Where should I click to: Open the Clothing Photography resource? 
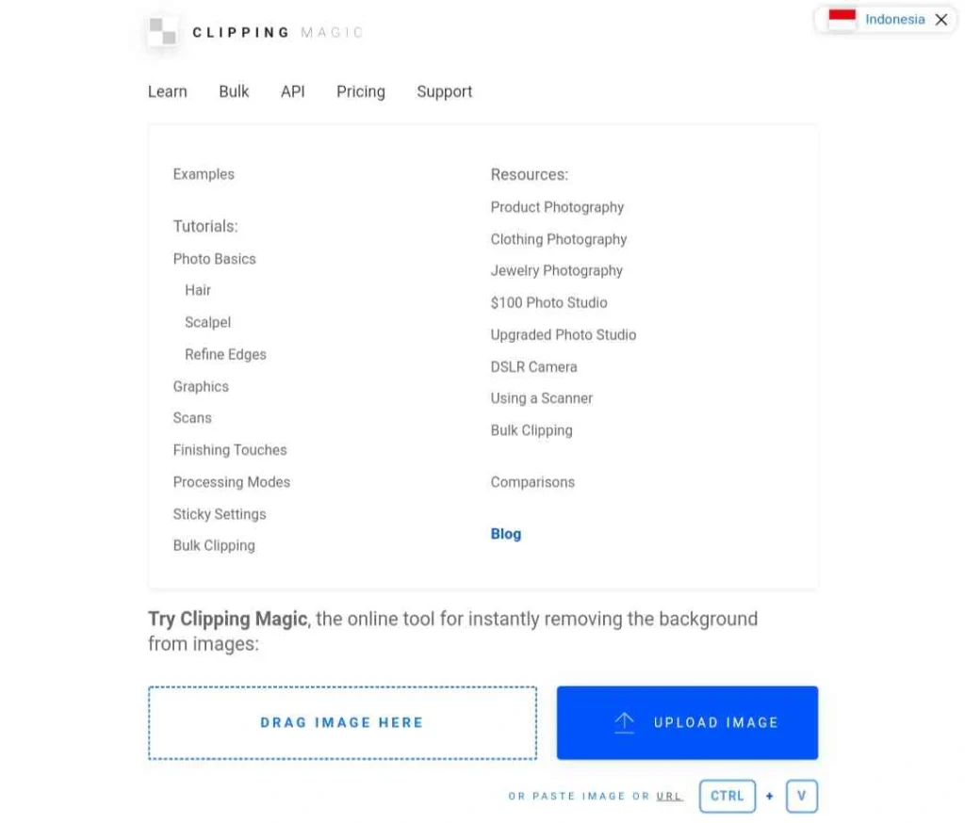coord(558,239)
